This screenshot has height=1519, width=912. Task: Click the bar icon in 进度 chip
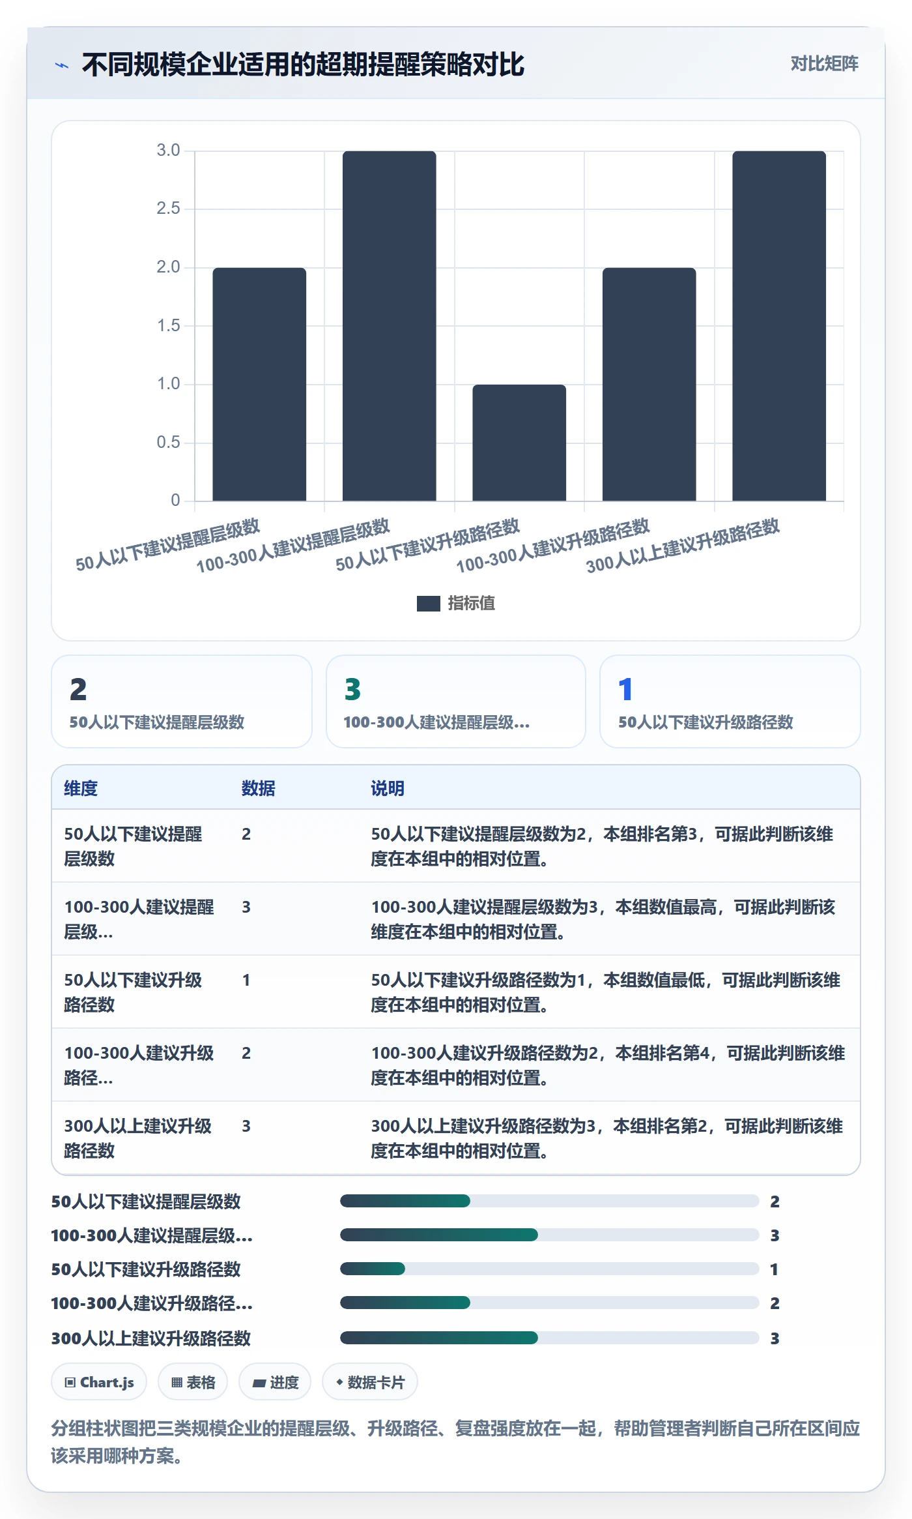pyautogui.click(x=259, y=1383)
